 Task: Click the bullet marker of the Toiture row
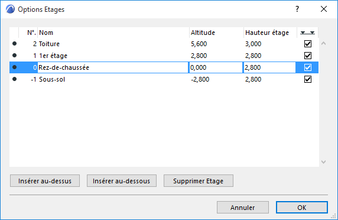tap(14, 44)
